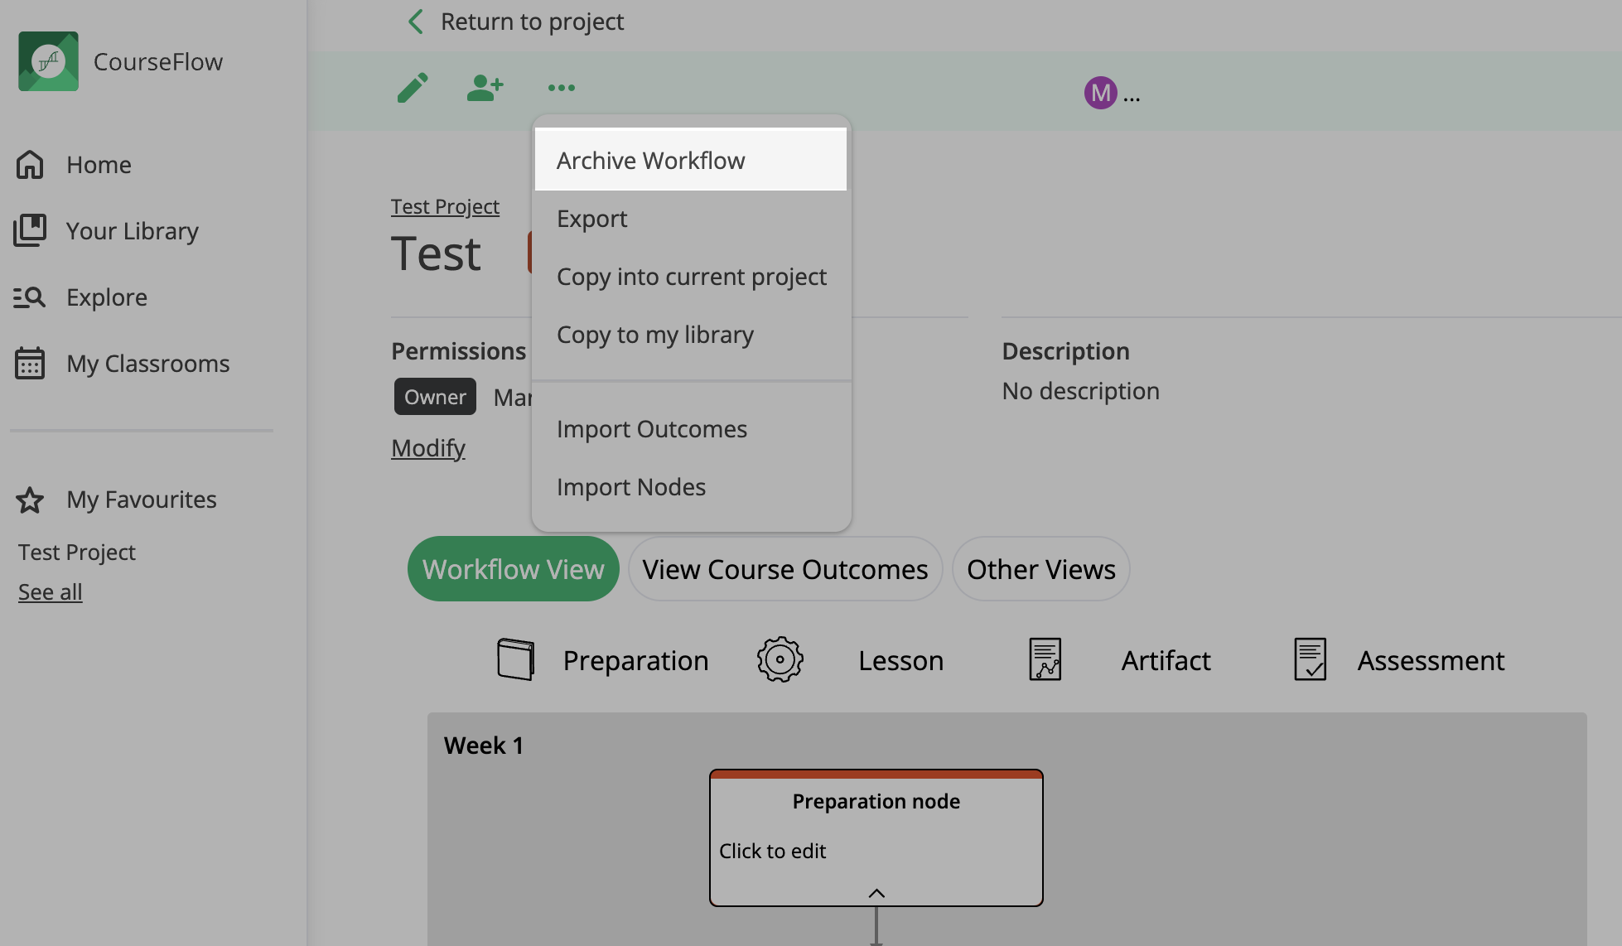Open the Test Project breadcrumb link
This screenshot has width=1622, height=946.
pyautogui.click(x=445, y=206)
